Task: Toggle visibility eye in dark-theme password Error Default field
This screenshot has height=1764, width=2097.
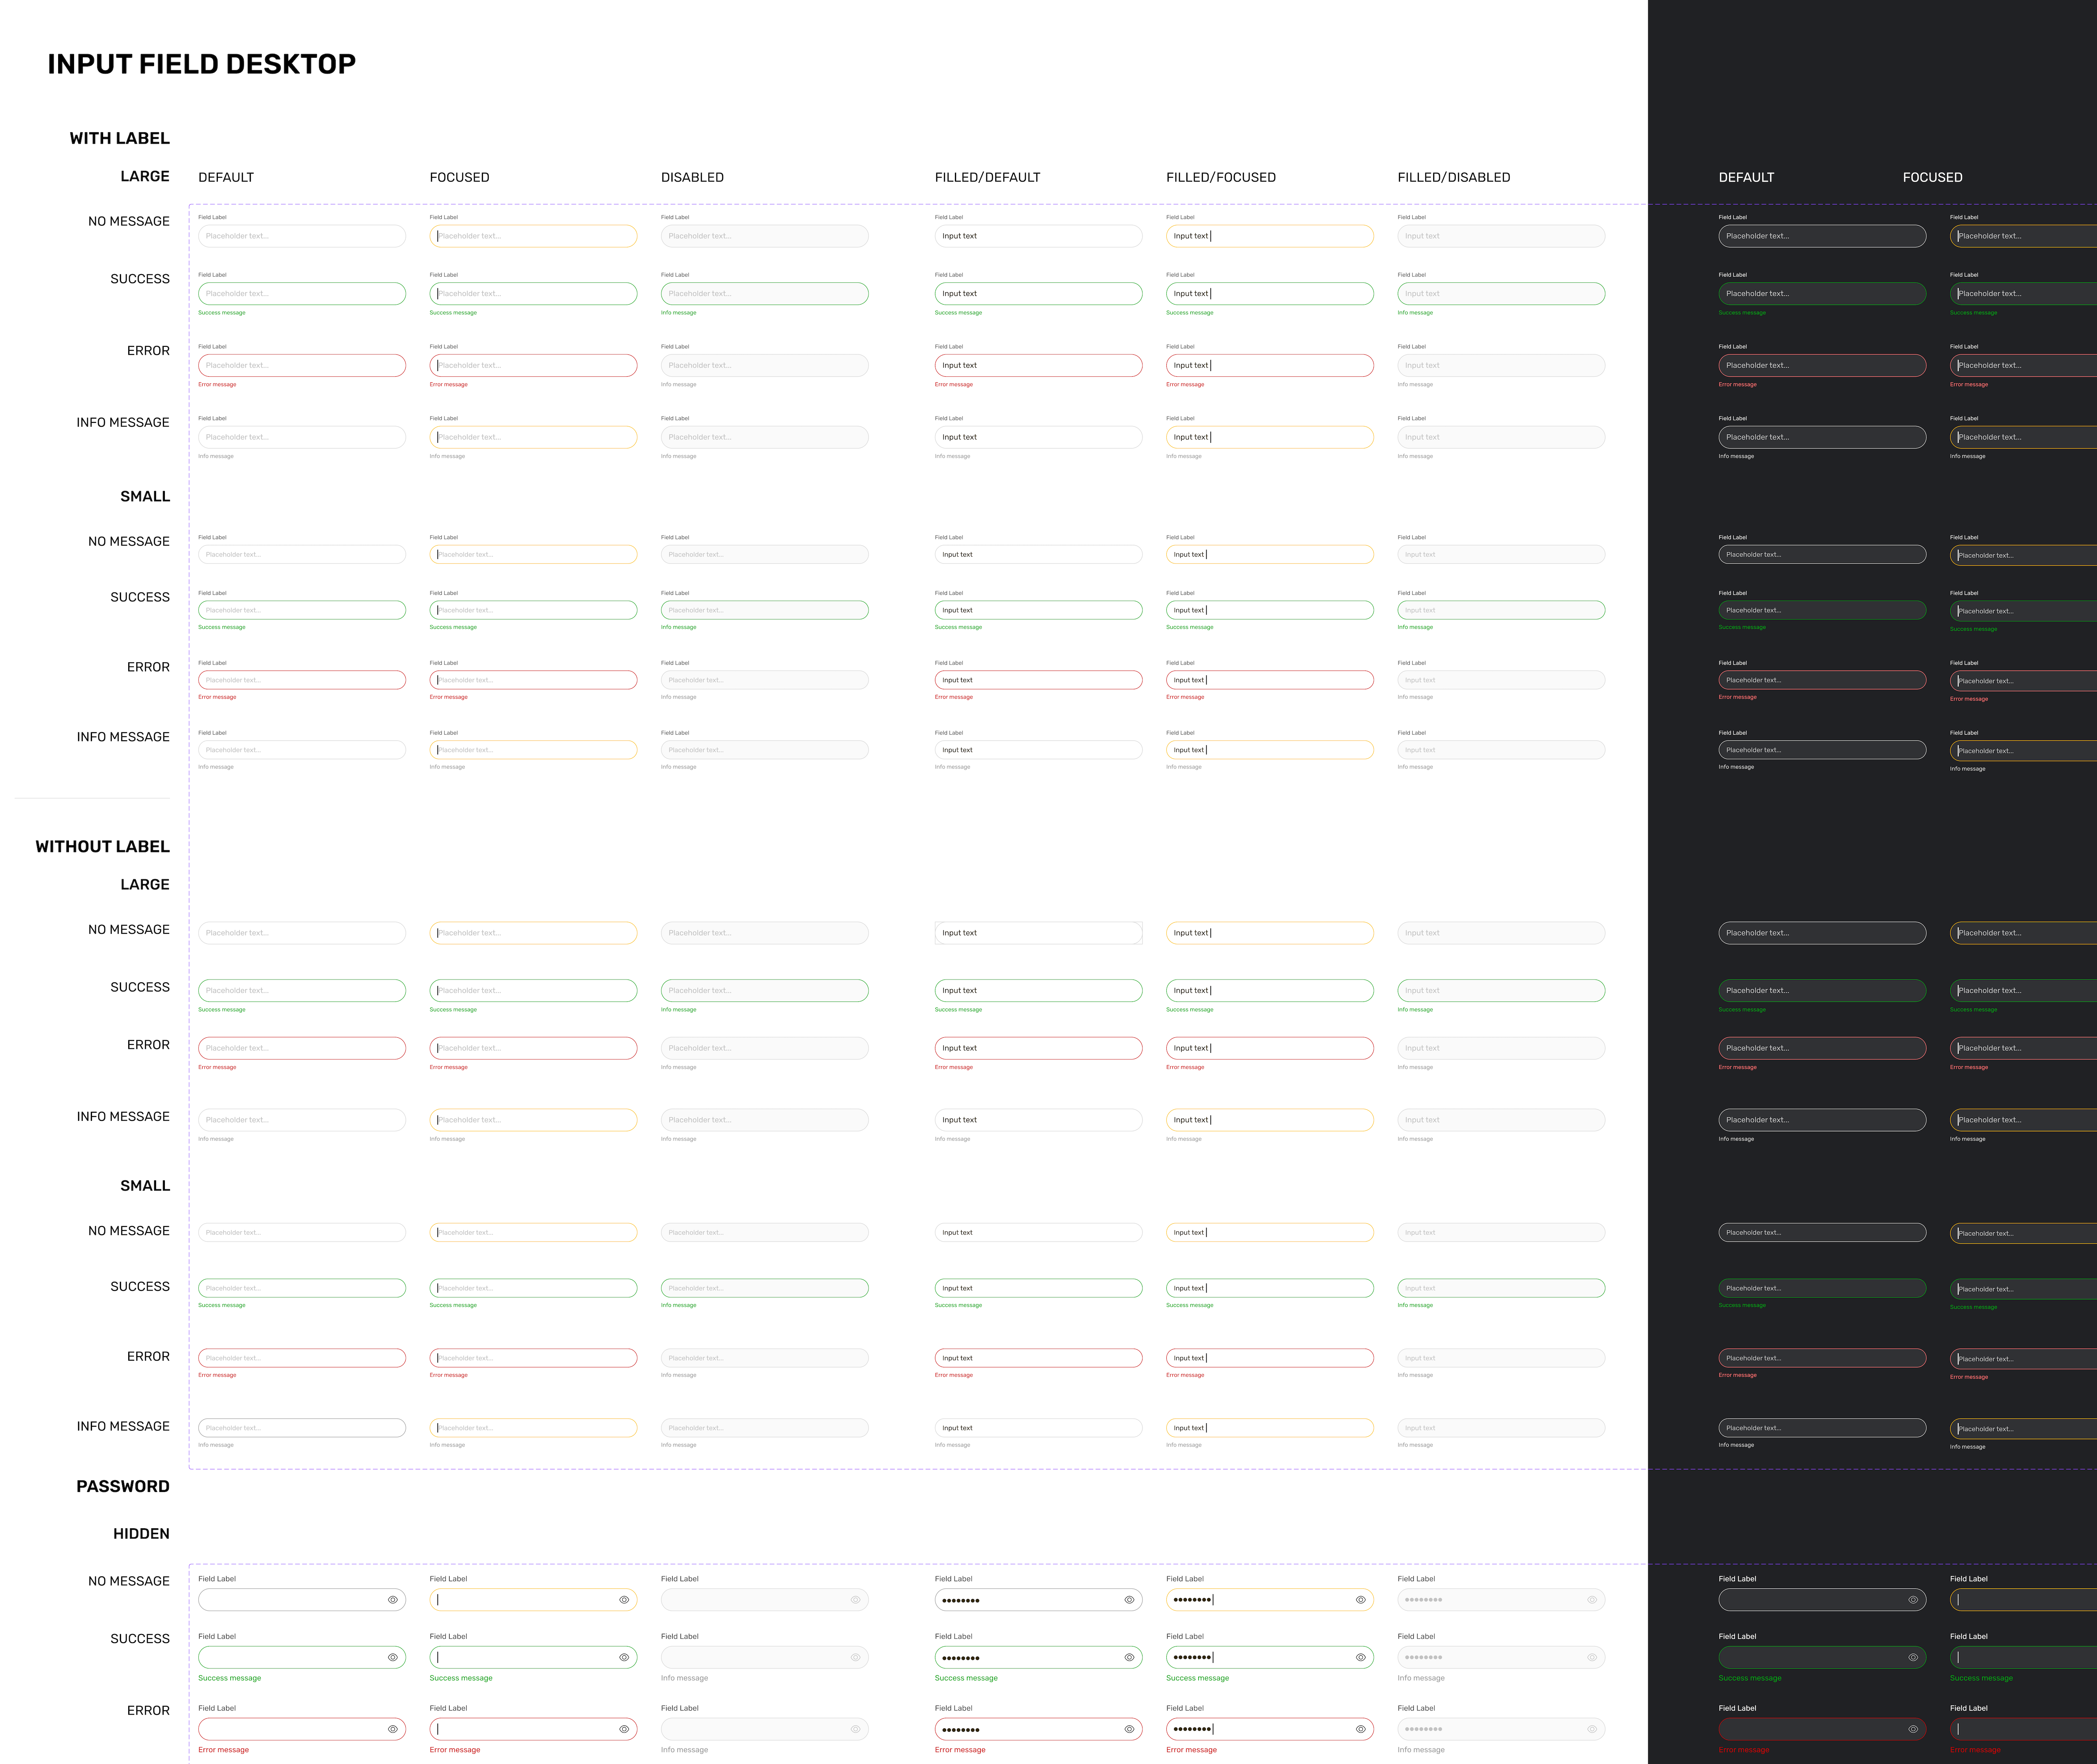Action: click(x=1913, y=1729)
